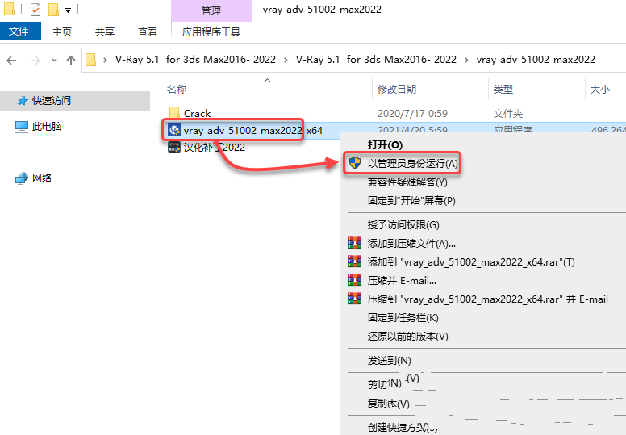
Task: Choose 固定到"开始"屏幕(P) menu entry
Action: pos(411,200)
